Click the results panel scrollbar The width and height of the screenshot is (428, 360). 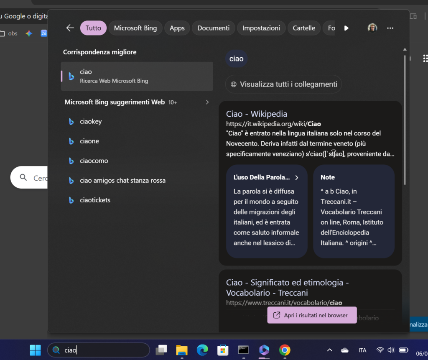(x=405, y=120)
